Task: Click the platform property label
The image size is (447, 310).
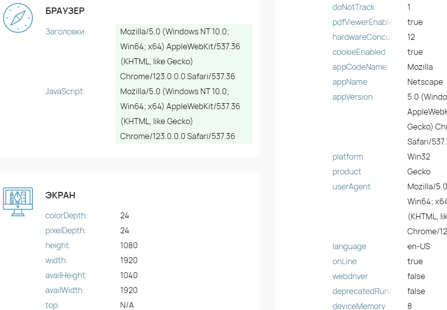Action: (348, 157)
